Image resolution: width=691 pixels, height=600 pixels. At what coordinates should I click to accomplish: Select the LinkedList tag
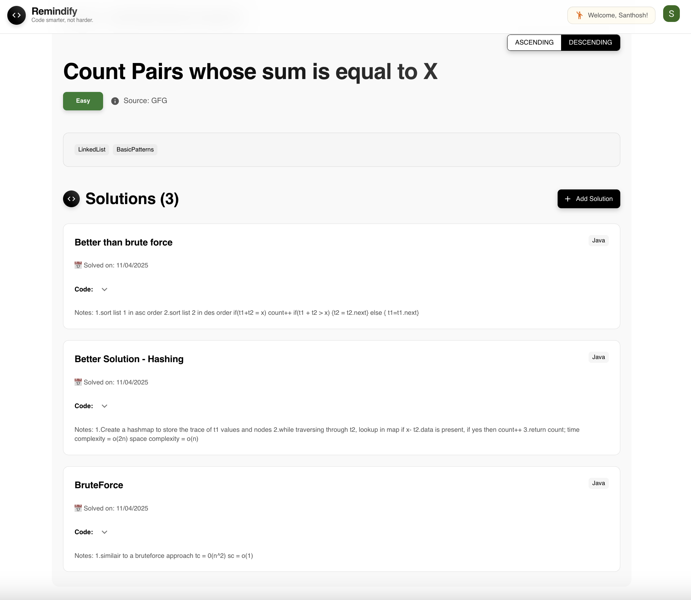(92, 149)
